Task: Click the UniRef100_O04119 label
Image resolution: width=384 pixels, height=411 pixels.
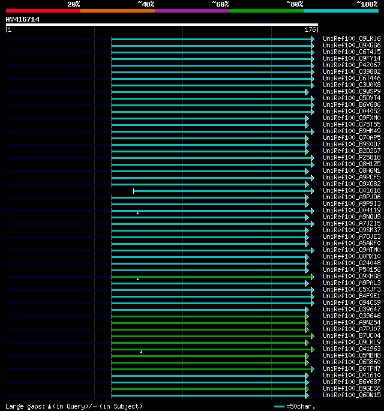Action: click(x=352, y=210)
